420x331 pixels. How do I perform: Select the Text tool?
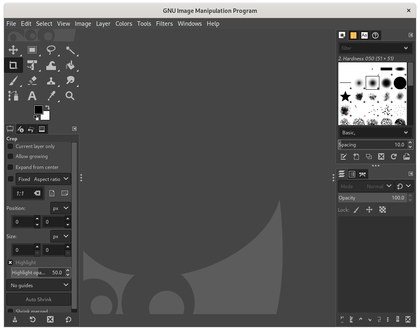click(x=32, y=96)
